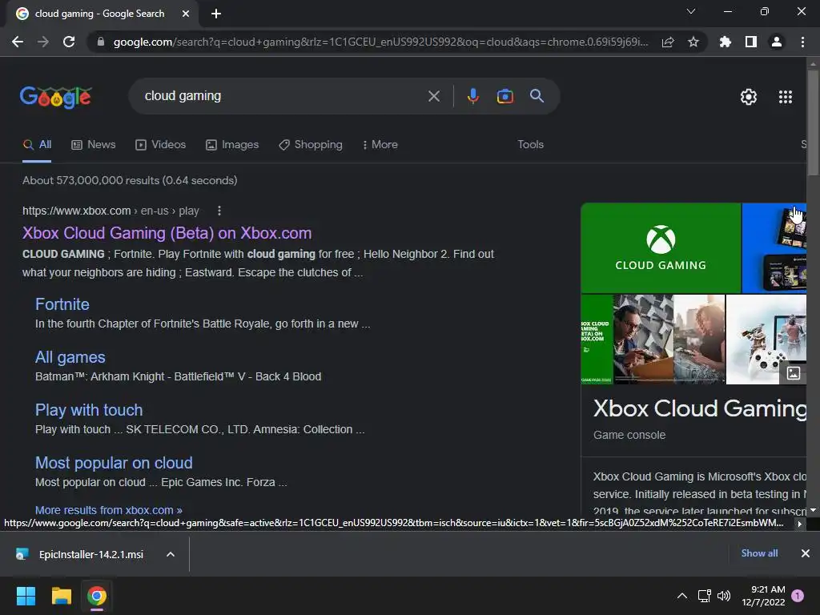Click the vertical page scrollbar thumb
The image size is (820, 615).
tap(813, 123)
